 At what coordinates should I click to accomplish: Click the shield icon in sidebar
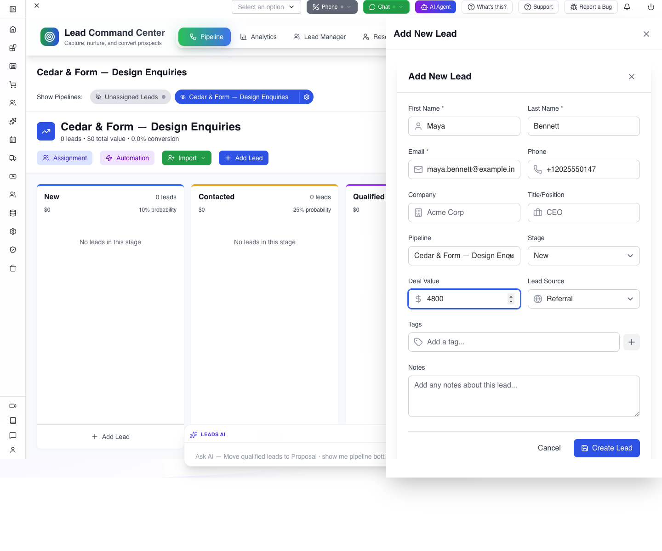click(x=13, y=250)
